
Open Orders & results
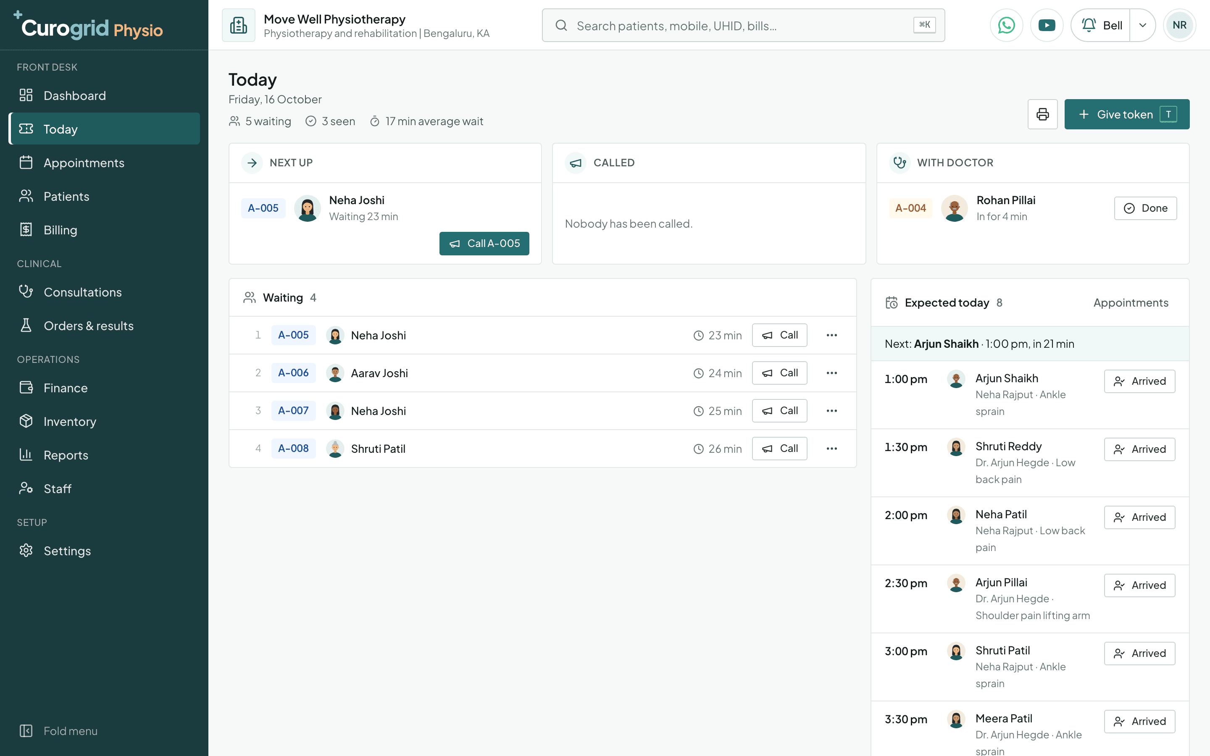point(104,325)
